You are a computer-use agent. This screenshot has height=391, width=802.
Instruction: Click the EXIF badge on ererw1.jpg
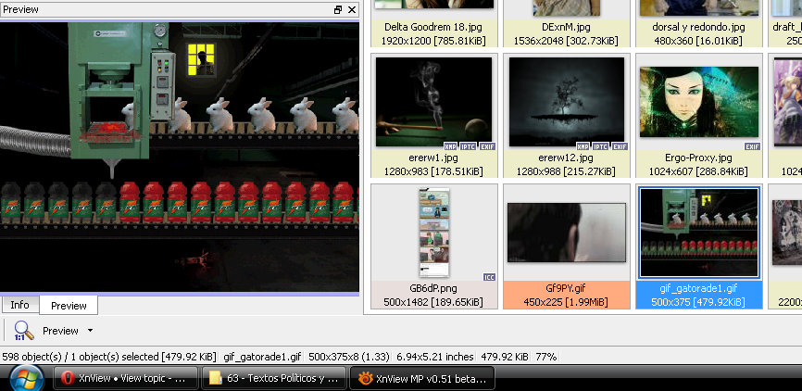486,146
